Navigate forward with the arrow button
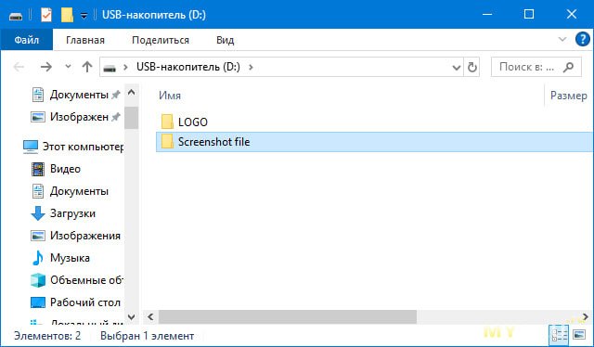Viewport: 594px width, 347px height. coord(46,67)
